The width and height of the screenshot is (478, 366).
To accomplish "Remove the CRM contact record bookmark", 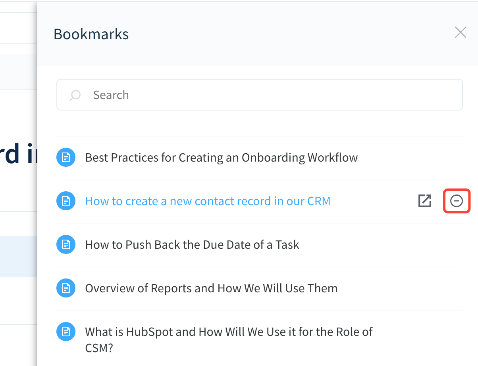I will point(457,201).
